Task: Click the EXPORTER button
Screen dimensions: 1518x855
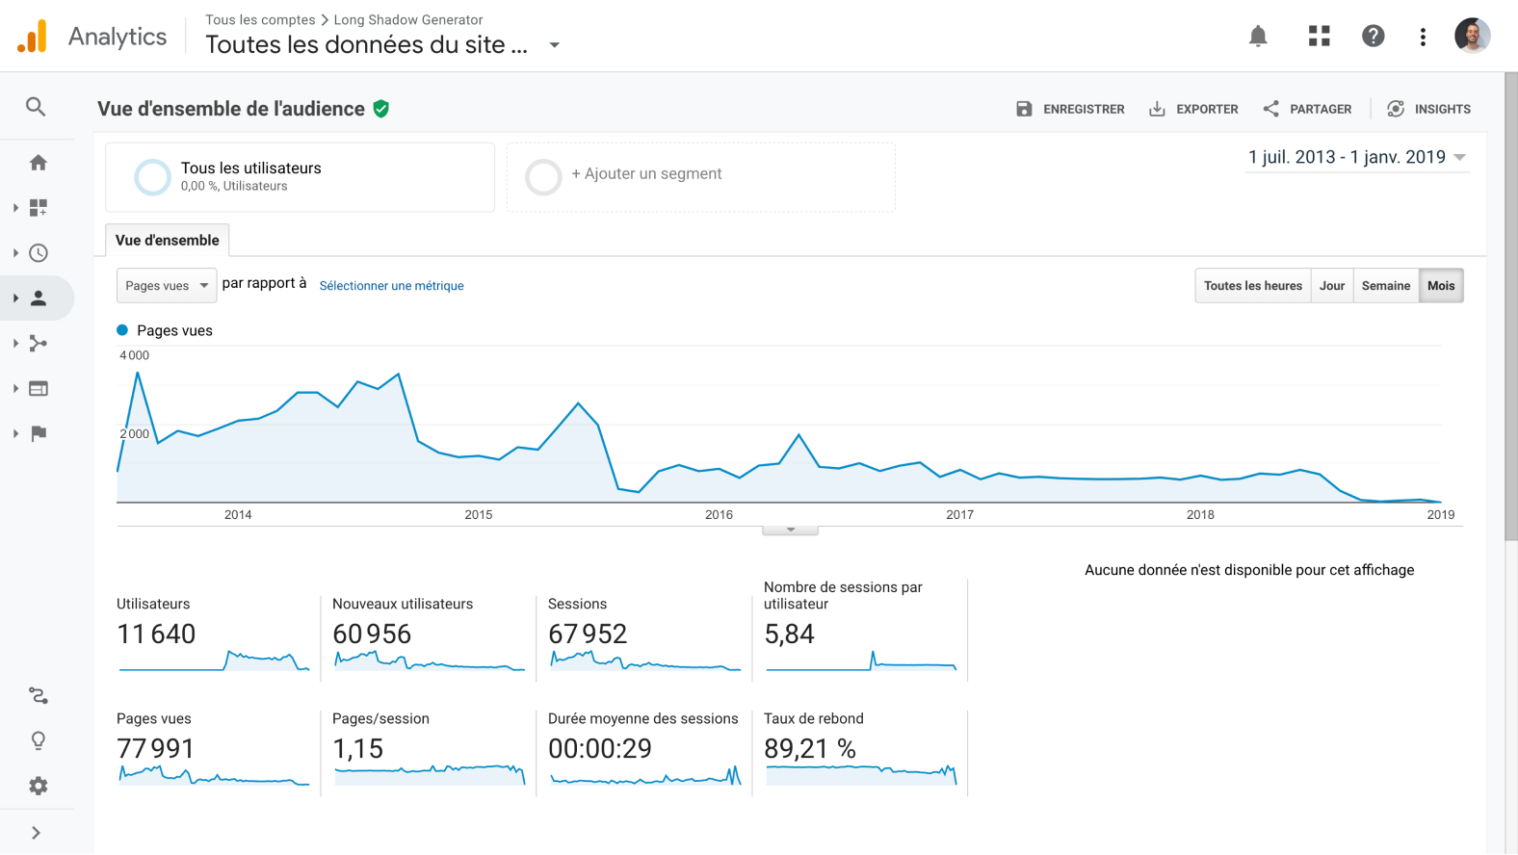Action: click(1193, 109)
